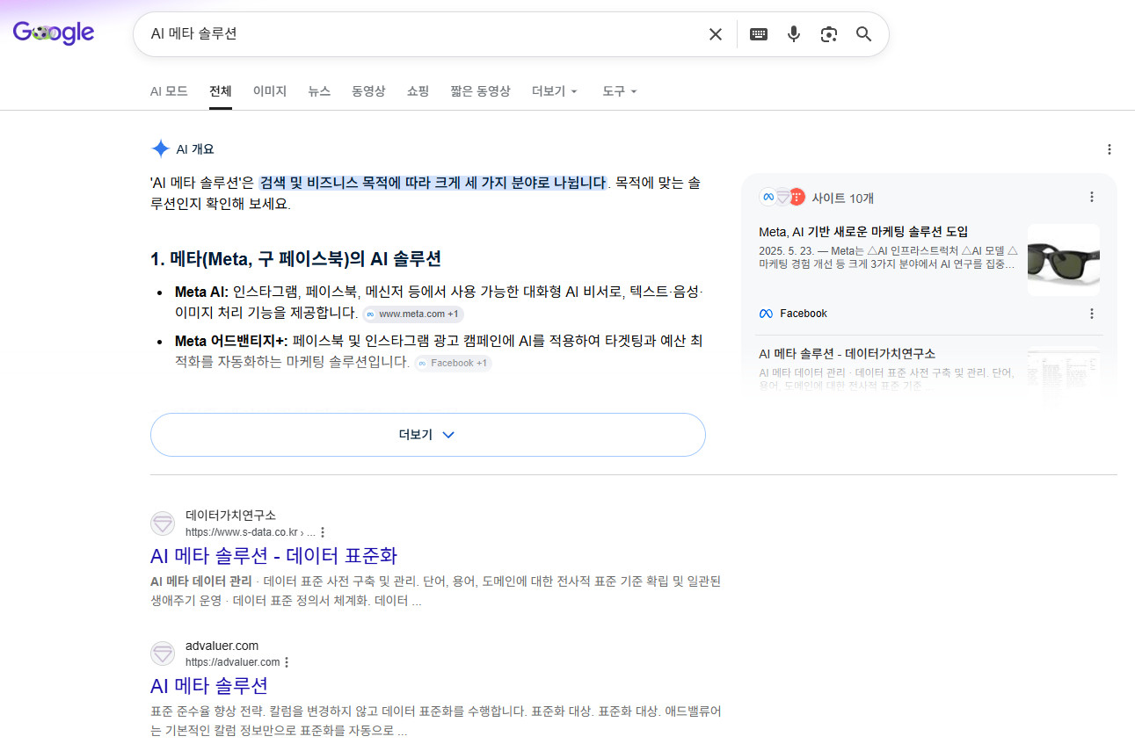Click the Facebook +1 source chip

[x=453, y=363]
